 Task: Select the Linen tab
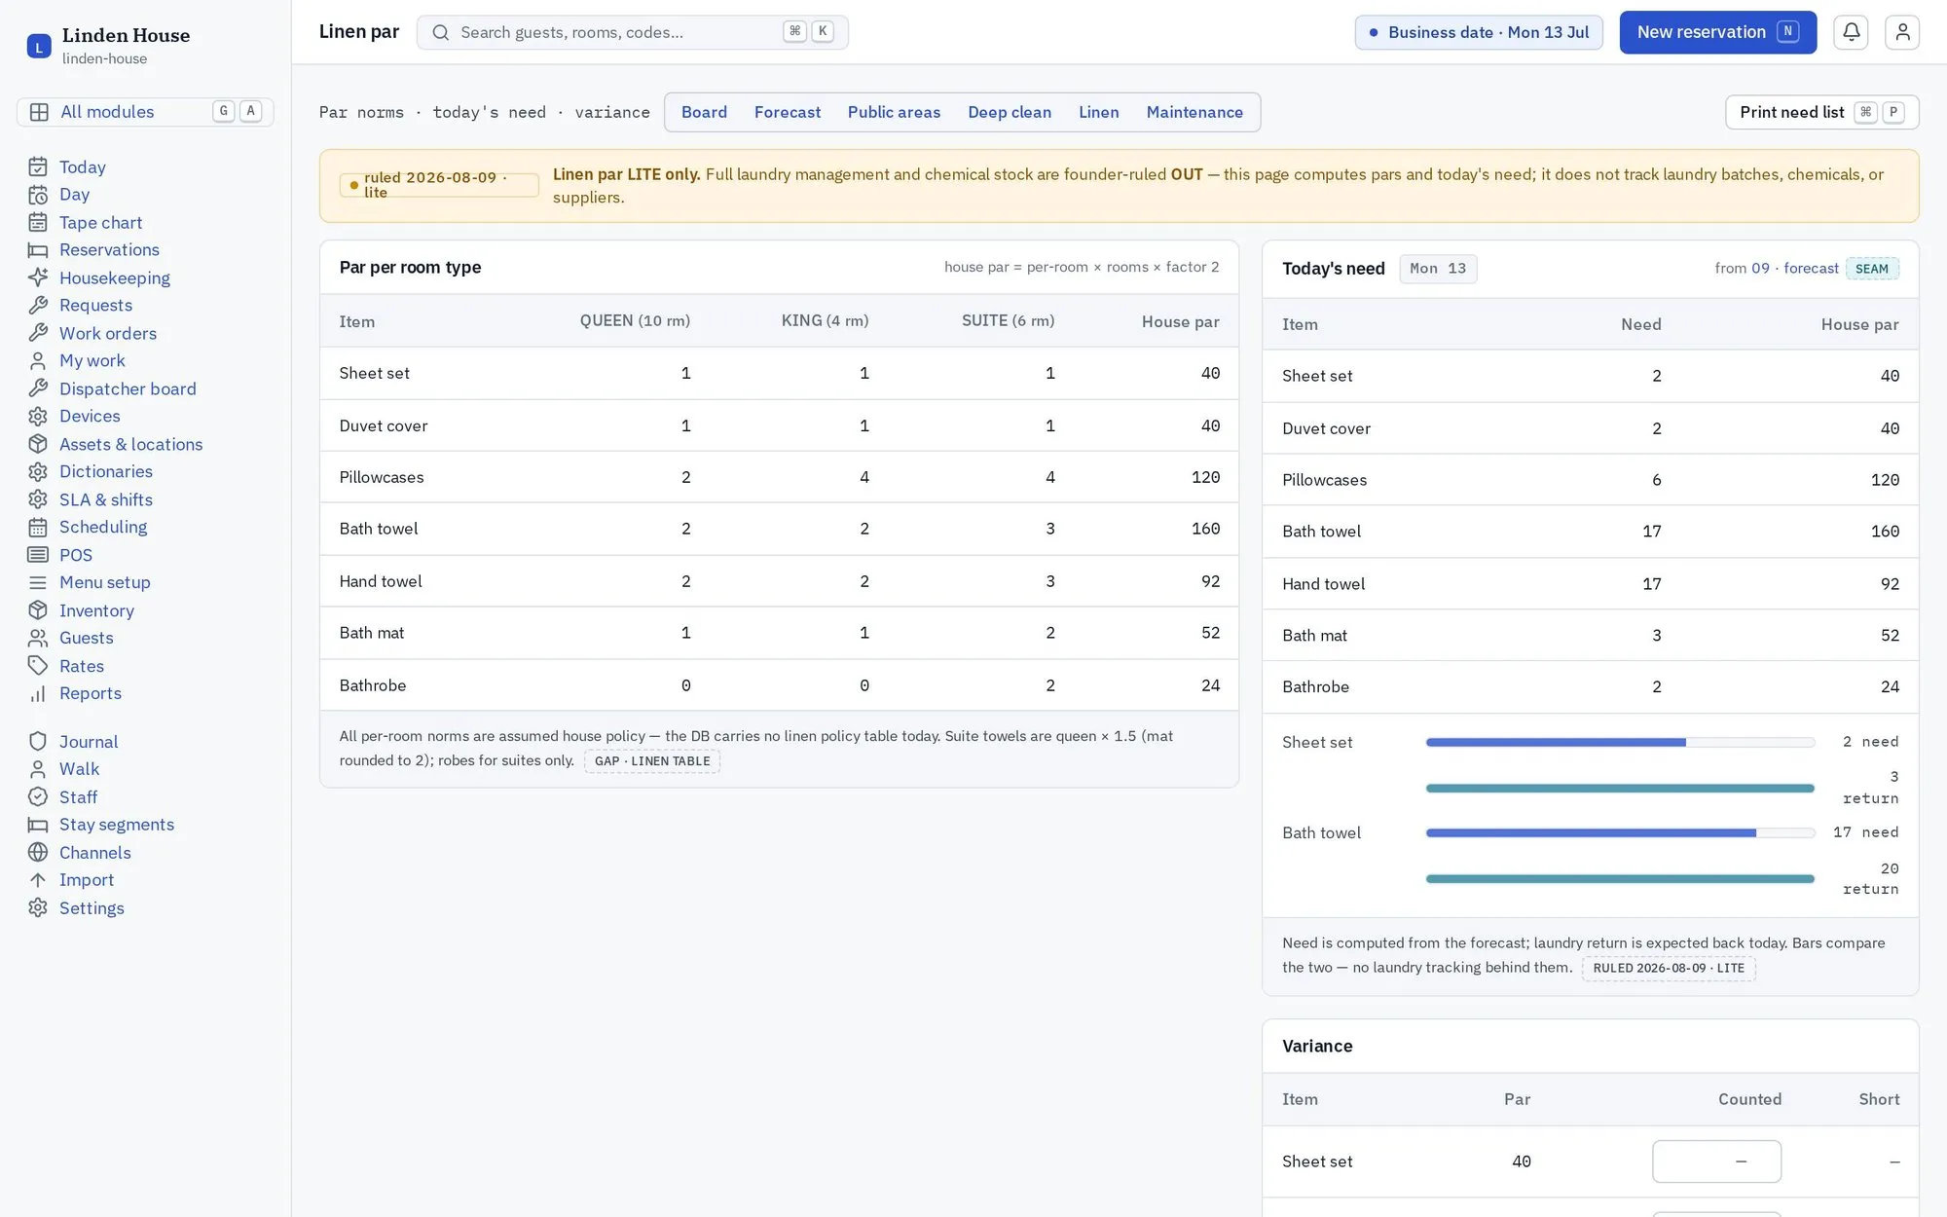pyautogui.click(x=1098, y=112)
